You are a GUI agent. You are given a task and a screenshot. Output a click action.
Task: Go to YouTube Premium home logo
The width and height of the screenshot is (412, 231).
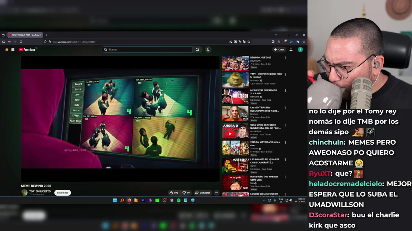27,49
